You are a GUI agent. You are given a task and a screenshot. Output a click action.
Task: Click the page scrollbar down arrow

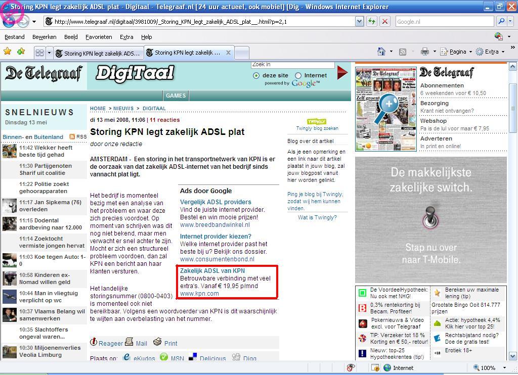pos(513,356)
